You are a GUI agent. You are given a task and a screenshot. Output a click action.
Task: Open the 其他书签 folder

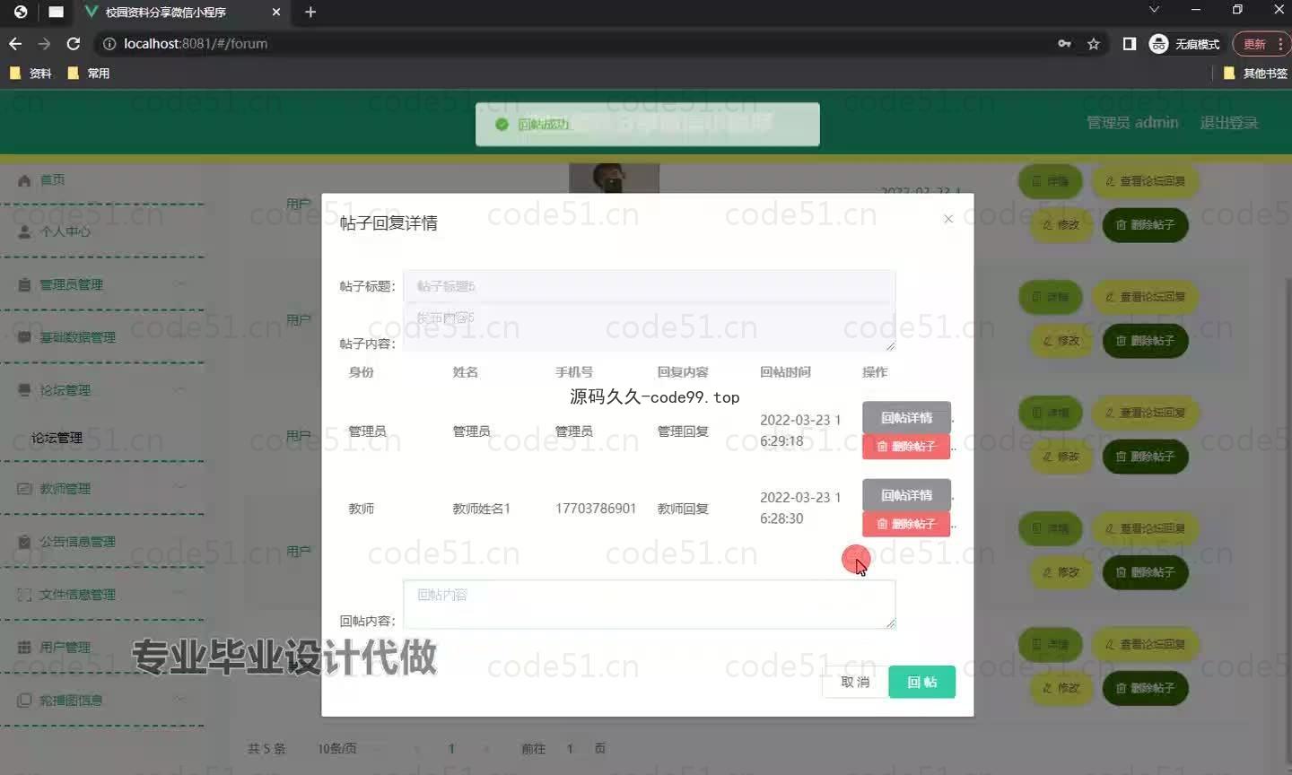click(x=1255, y=74)
